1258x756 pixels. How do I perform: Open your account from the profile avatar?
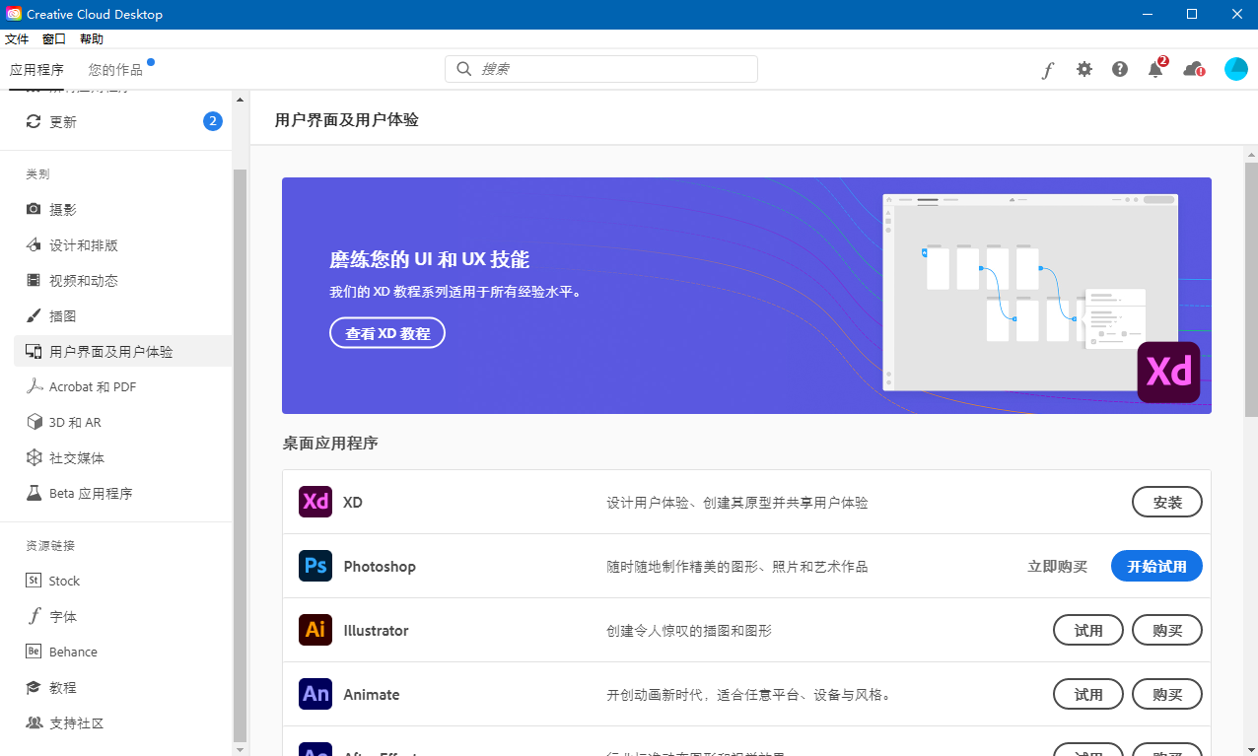coord(1236,69)
